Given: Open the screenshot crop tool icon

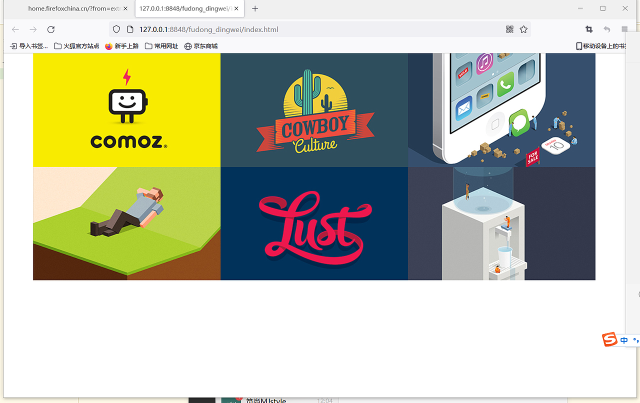Looking at the screenshot, I should (589, 29).
